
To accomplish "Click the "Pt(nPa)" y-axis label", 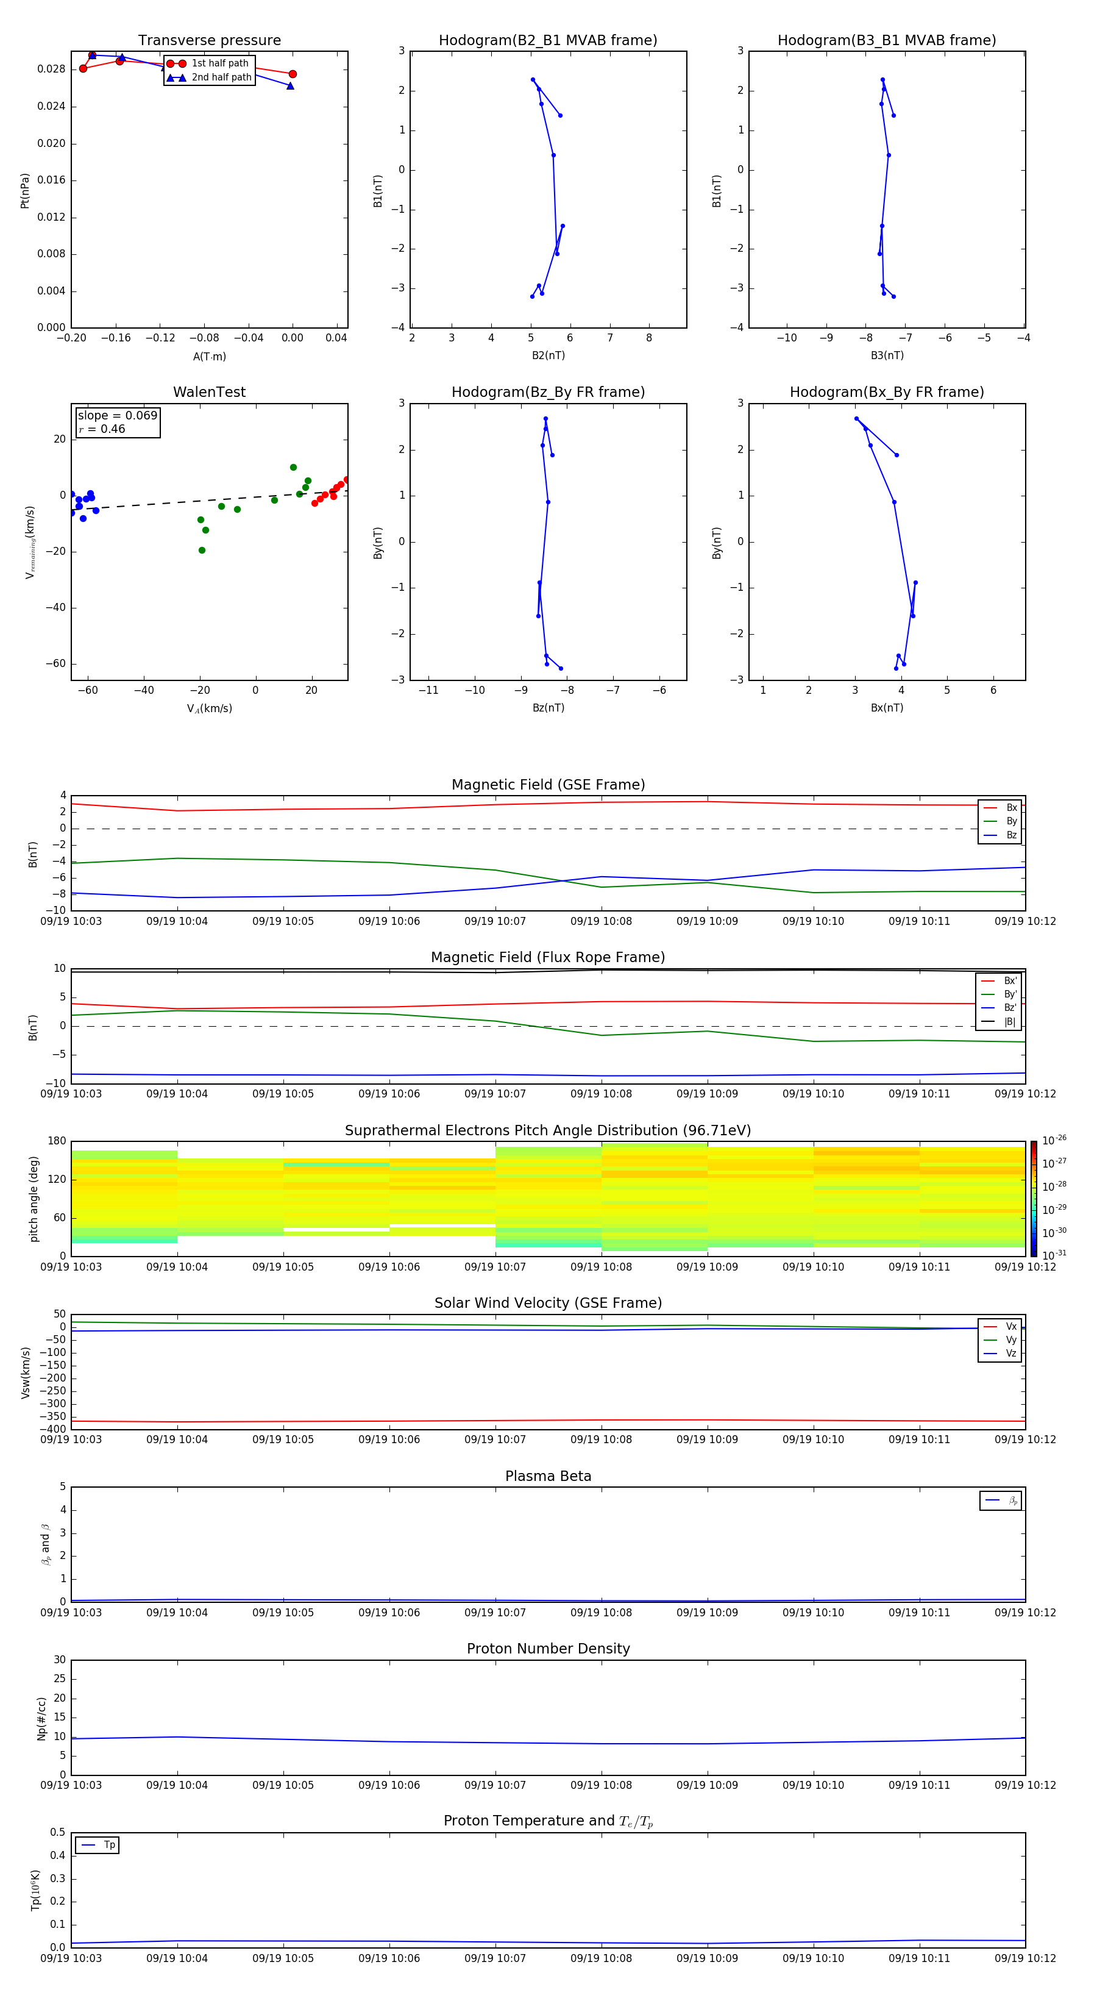I will (x=25, y=191).
